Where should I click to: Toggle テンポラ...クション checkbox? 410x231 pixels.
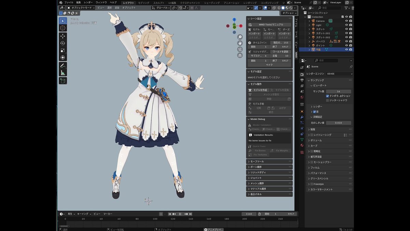point(328,96)
